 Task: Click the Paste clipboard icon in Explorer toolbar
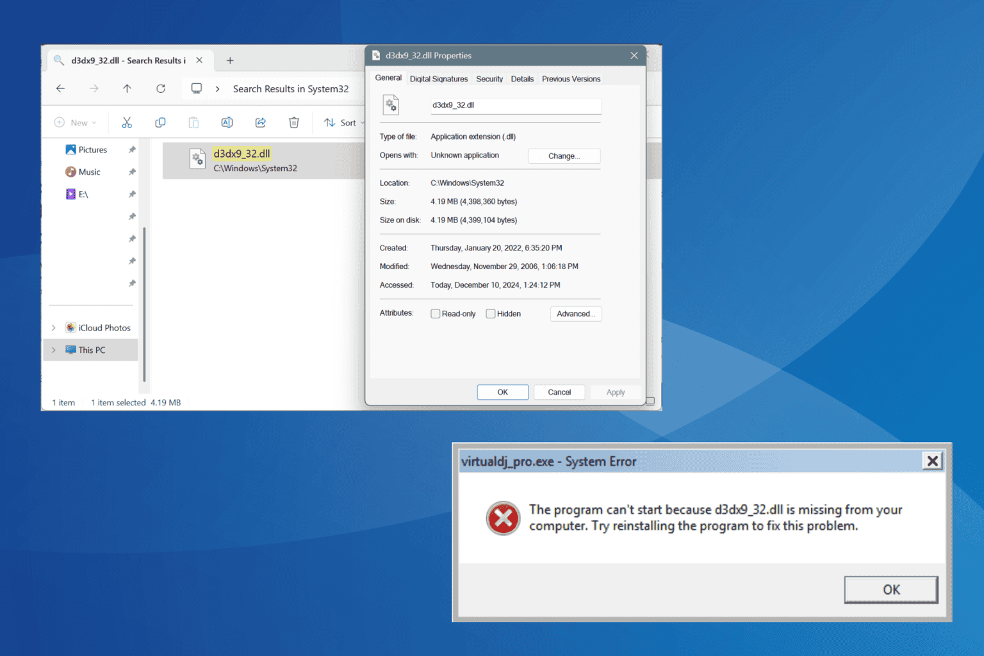pos(193,122)
